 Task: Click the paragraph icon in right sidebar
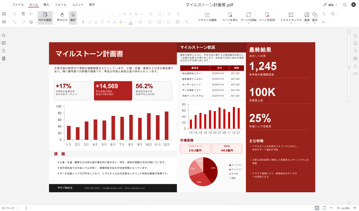coord(355,51)
